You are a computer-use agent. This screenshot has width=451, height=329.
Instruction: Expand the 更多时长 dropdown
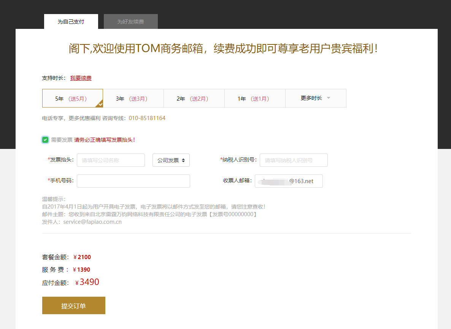coord(316,98)
